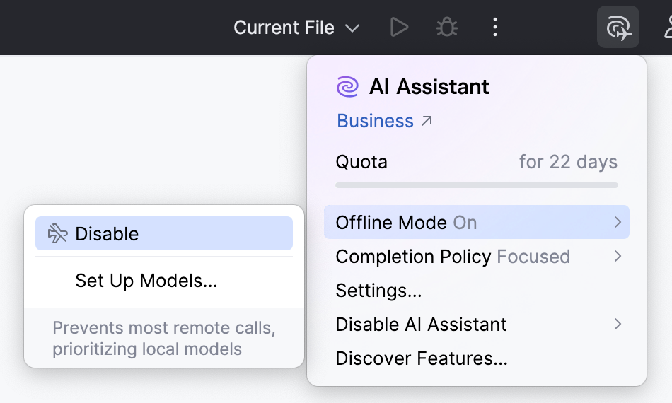The image size is (672, 403).
Task: Select Disable in the Offline Mode submenu
Action: (163, 233)
